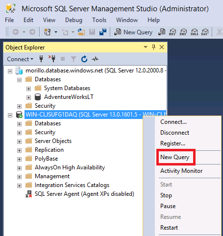The height and width of the screenshot is (236, 223).
Task: Click the PolyBase folder icon
Action: point(29,158)
